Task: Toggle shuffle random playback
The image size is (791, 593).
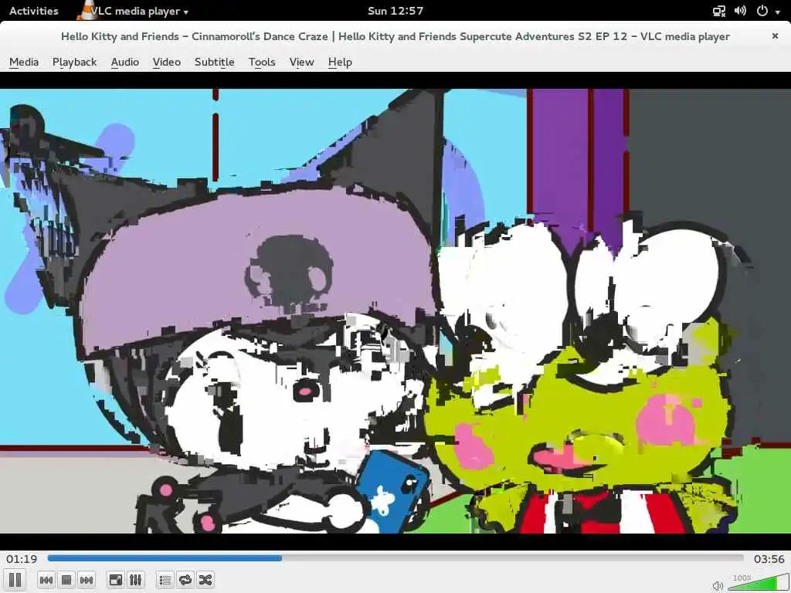Action: point(205,580)
